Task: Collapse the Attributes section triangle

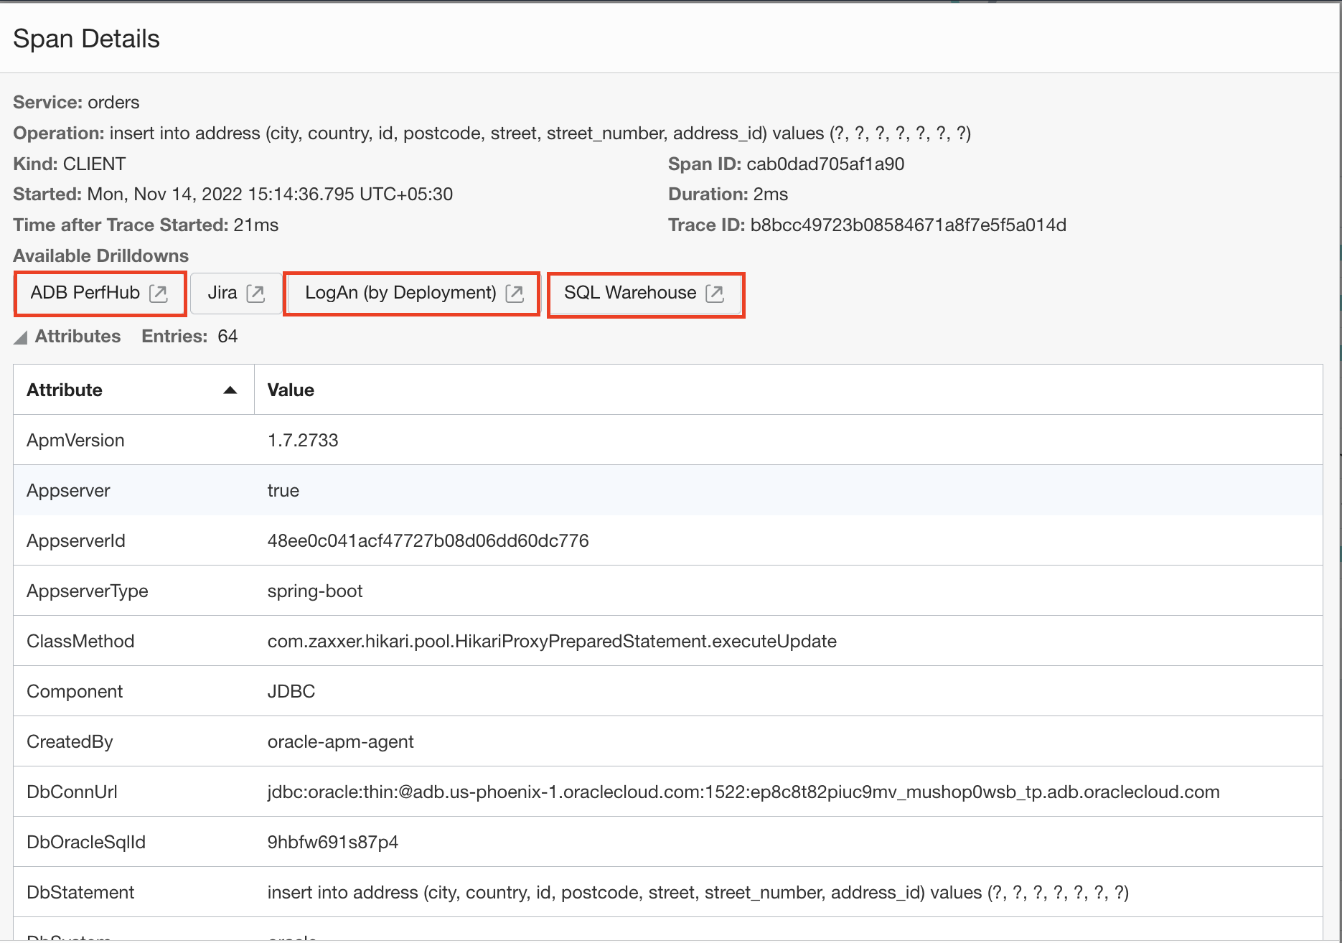Action: (21, 337)
